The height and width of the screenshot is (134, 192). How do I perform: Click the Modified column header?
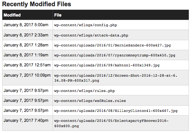pos(12,15)
